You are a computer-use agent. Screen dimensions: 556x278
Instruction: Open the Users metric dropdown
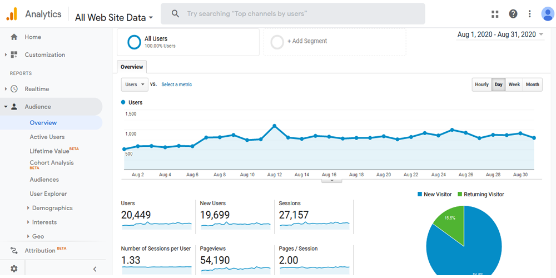135,85
